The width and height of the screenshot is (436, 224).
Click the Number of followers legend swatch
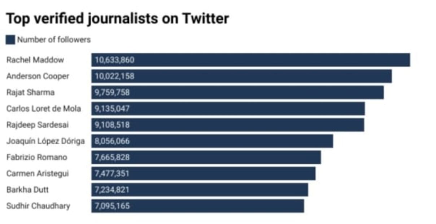[x=10, y=40]
